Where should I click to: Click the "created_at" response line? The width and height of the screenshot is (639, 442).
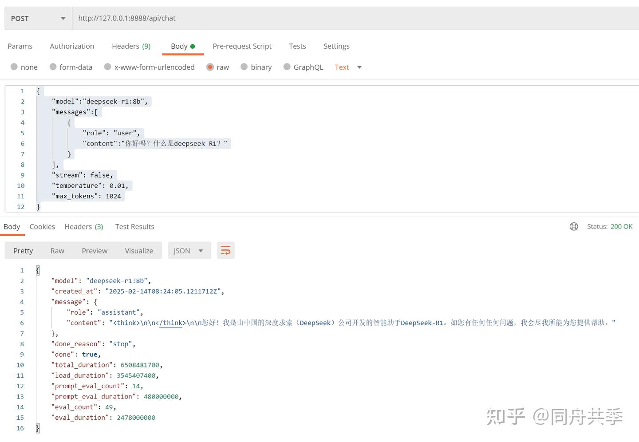tap(138, 292)
